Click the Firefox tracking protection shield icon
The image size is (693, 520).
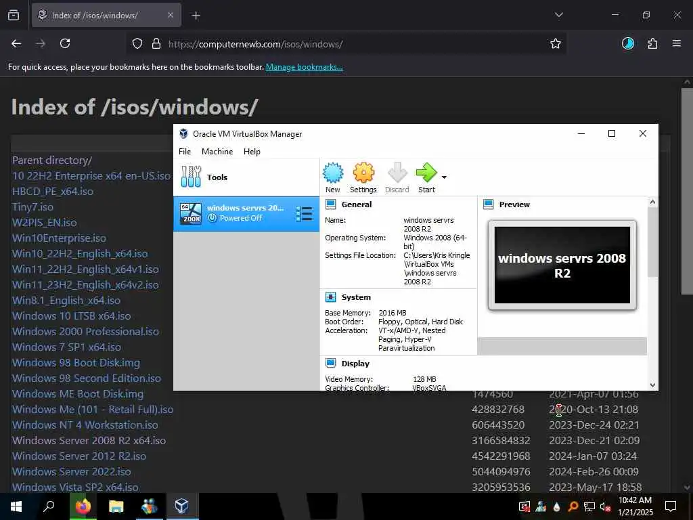[137, 44]
